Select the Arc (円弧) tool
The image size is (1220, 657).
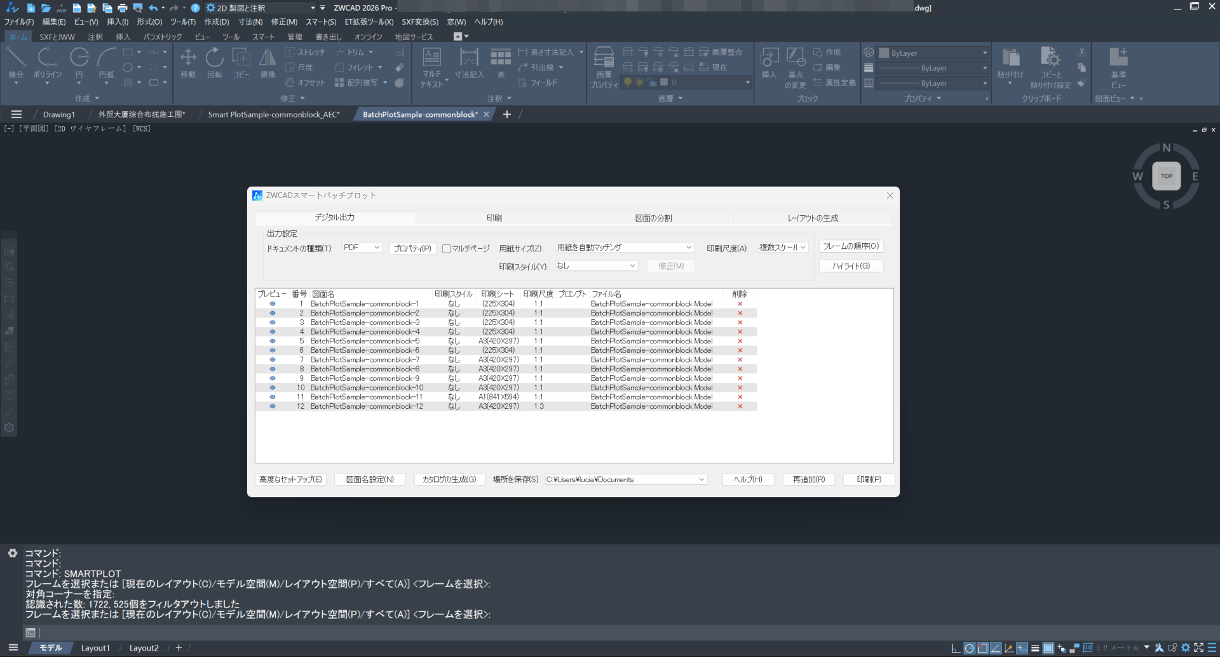[x=106, y=63]
